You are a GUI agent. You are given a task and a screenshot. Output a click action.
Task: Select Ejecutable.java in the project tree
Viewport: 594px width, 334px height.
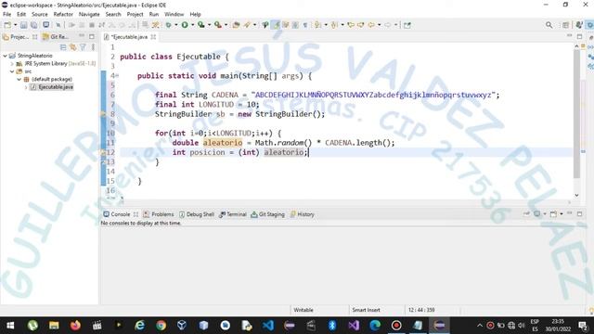click(56, 87)
